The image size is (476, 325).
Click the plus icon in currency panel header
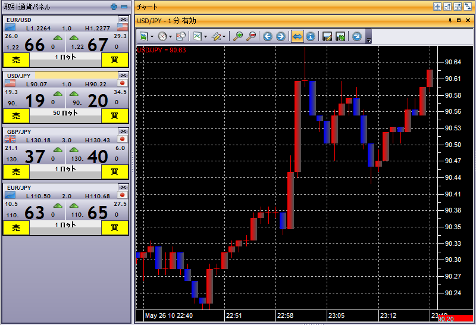[114, 7]
